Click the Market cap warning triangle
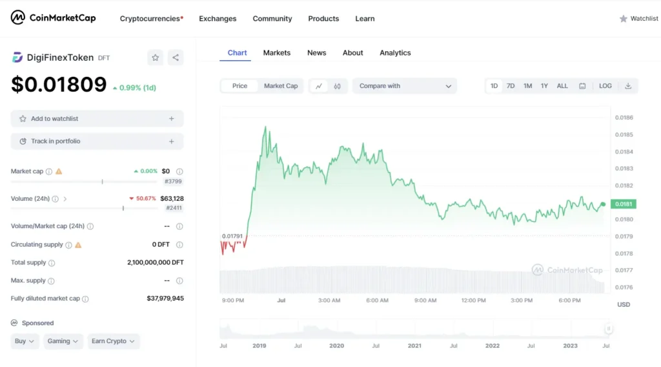The width and height of the screenshot is (661, 367). [59, 171]
